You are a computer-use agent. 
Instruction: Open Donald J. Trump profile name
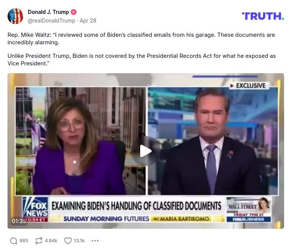pos(48,12)
